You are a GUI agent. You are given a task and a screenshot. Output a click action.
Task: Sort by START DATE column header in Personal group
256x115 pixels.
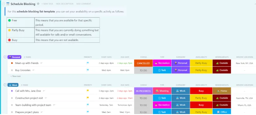[106, 57]
